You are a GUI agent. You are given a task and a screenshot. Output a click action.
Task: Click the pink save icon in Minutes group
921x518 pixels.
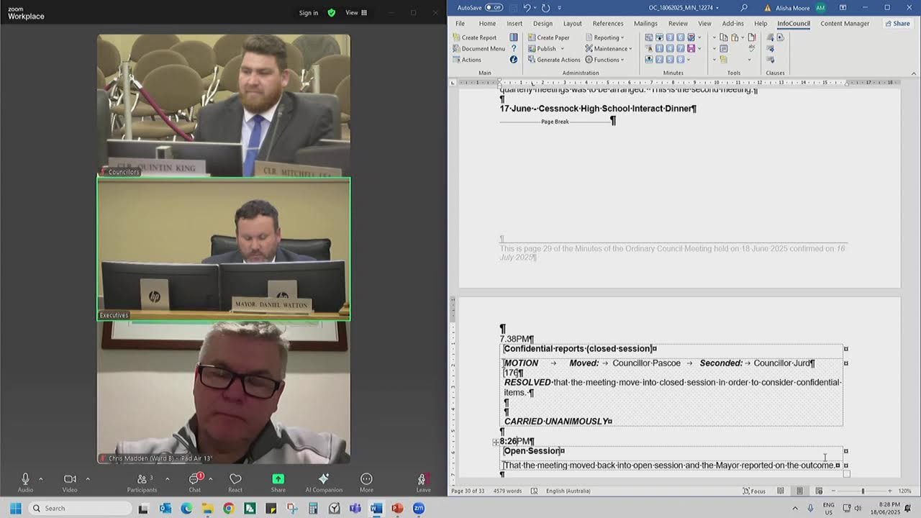[x=691, y=48]
